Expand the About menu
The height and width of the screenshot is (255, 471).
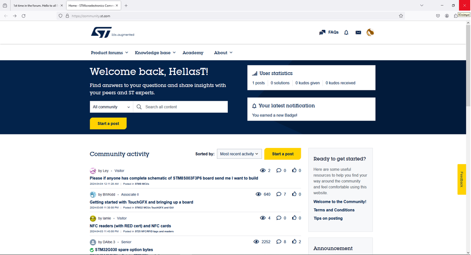coord(223,53)
